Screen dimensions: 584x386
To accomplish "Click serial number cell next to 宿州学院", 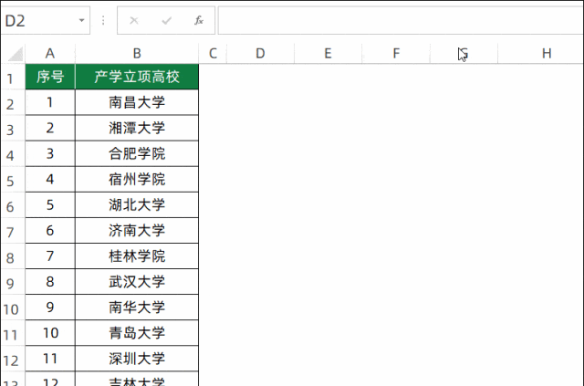I will coord(50,179).
